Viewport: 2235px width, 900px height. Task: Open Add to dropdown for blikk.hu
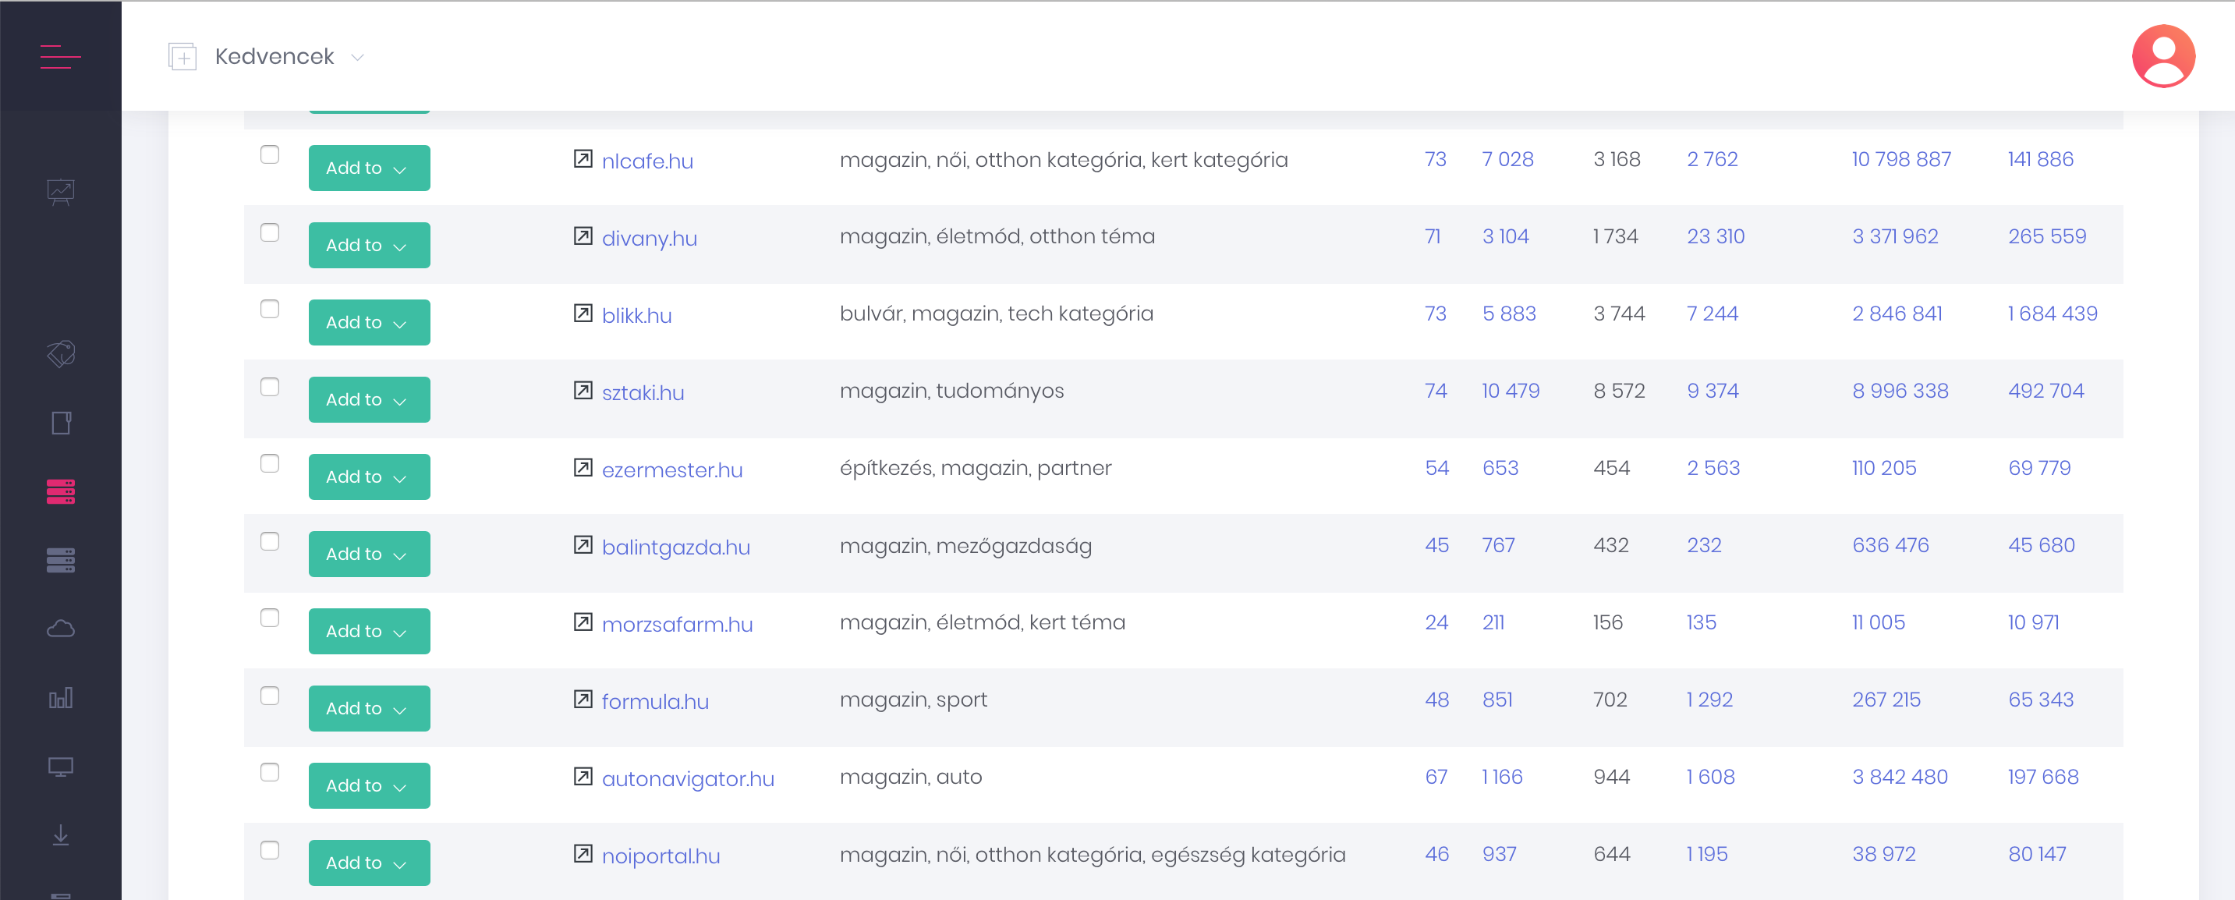(369, 322)
